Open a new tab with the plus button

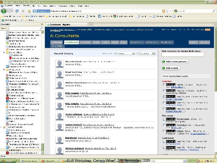pyautogui.click(x=90, y=24)
